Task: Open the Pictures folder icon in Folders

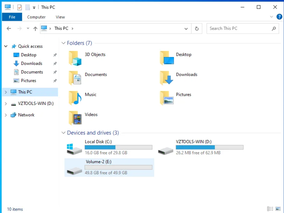Action: click(x=167, y=98)
